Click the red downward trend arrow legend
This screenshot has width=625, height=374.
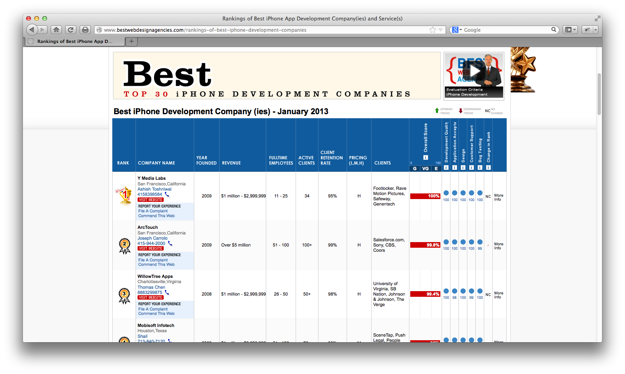(x=461, y=111)
